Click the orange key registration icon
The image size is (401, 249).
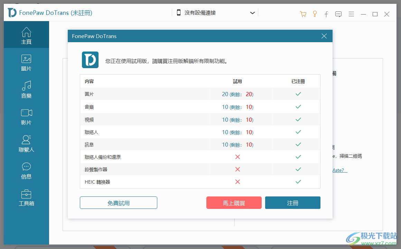pos(315,14)
